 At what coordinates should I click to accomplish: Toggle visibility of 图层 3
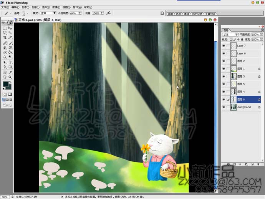tap(224, 76)
